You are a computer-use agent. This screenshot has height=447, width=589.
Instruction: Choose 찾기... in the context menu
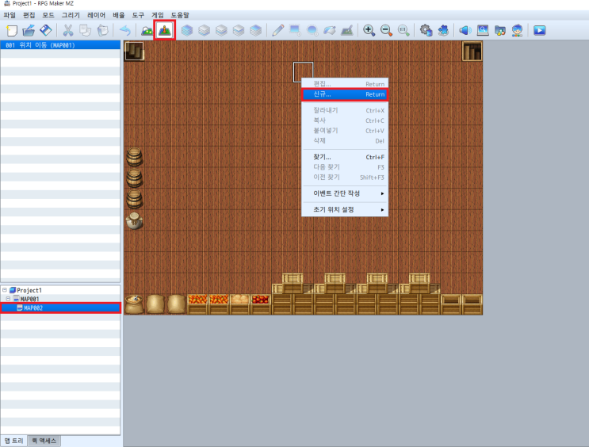coord(345,157)
